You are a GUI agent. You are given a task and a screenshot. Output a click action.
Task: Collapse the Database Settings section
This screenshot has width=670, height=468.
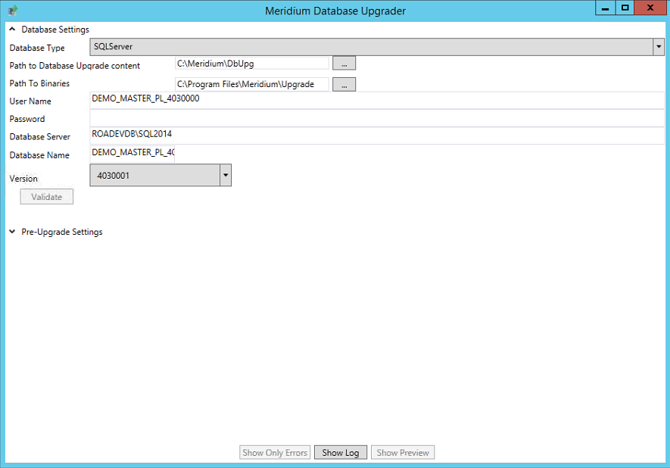[x=12, y=29]
